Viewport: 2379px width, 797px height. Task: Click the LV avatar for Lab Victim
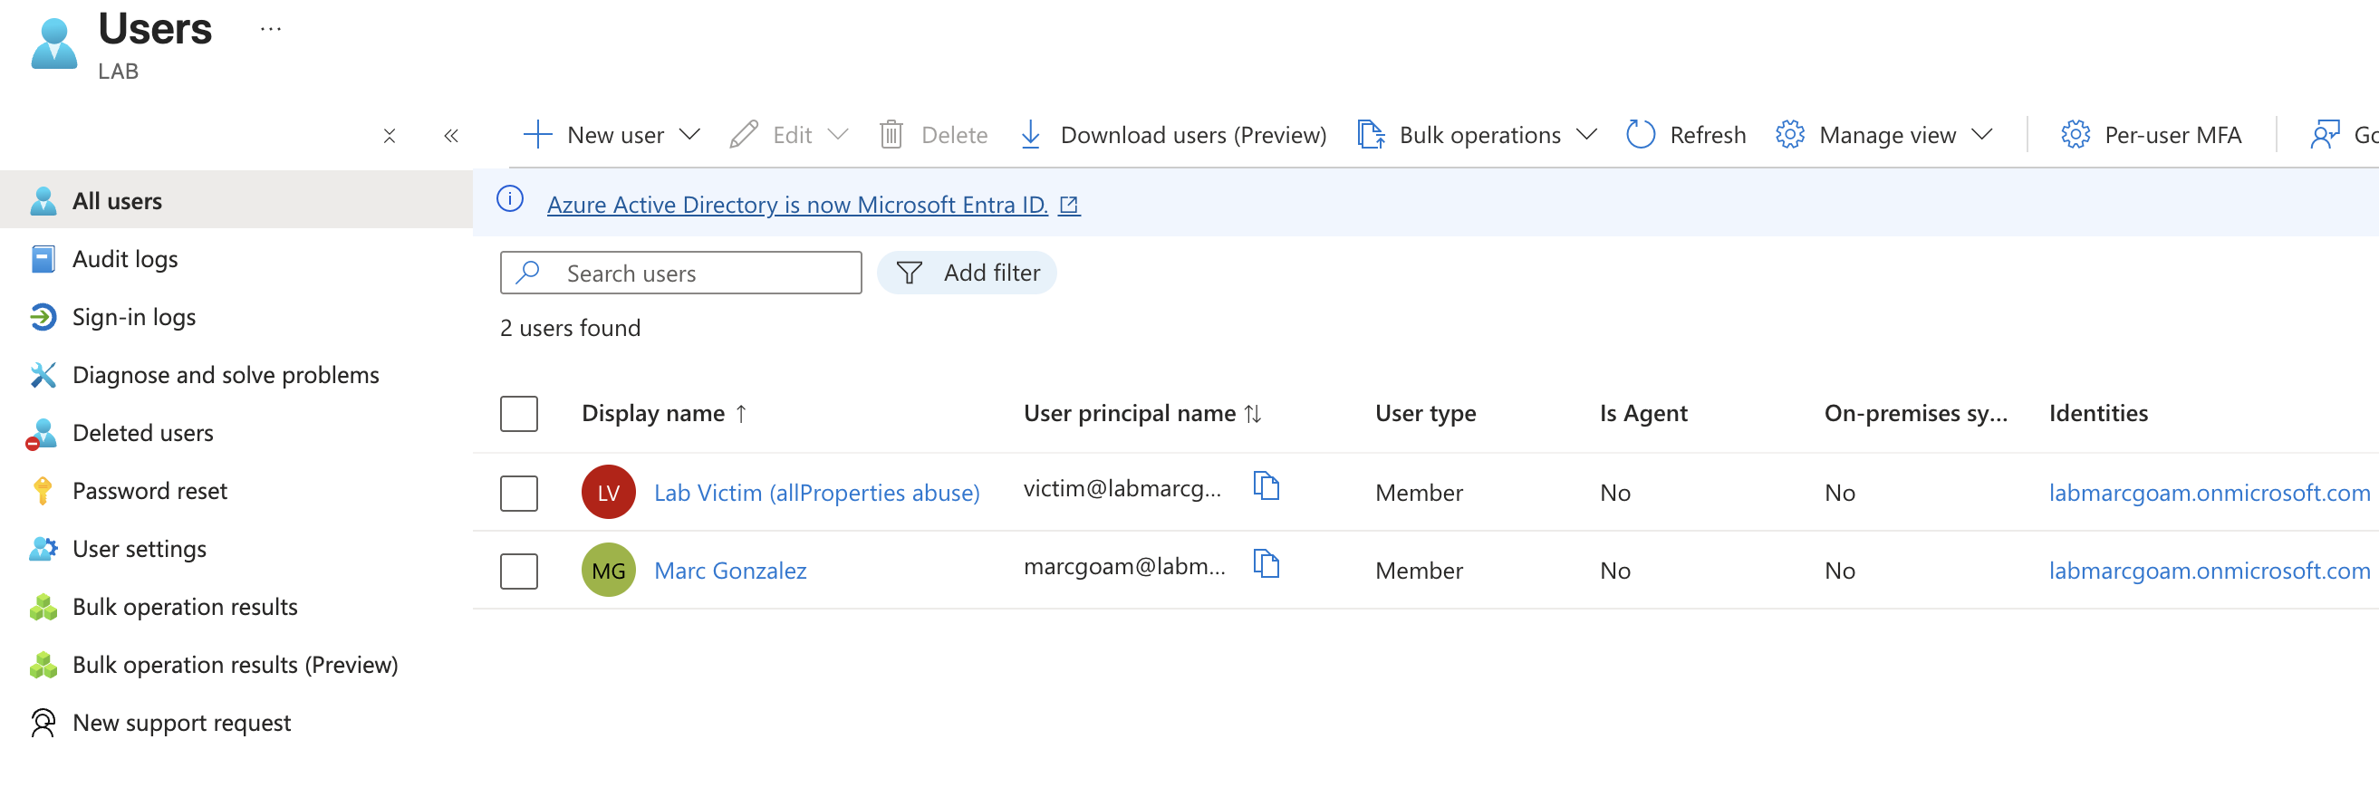coord(609,492)
